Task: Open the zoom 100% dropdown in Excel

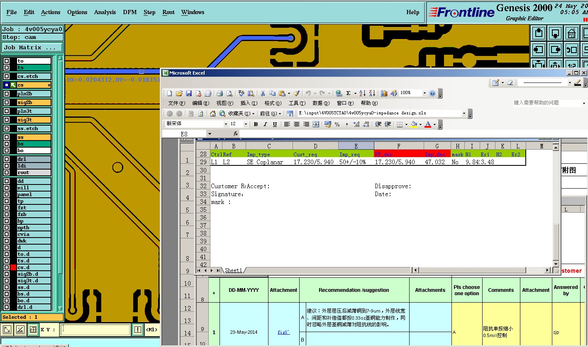Action: [424, 93]
